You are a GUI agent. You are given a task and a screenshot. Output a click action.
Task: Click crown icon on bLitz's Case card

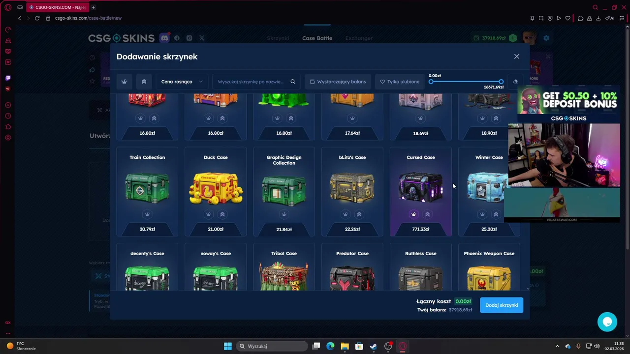[346, 214]
